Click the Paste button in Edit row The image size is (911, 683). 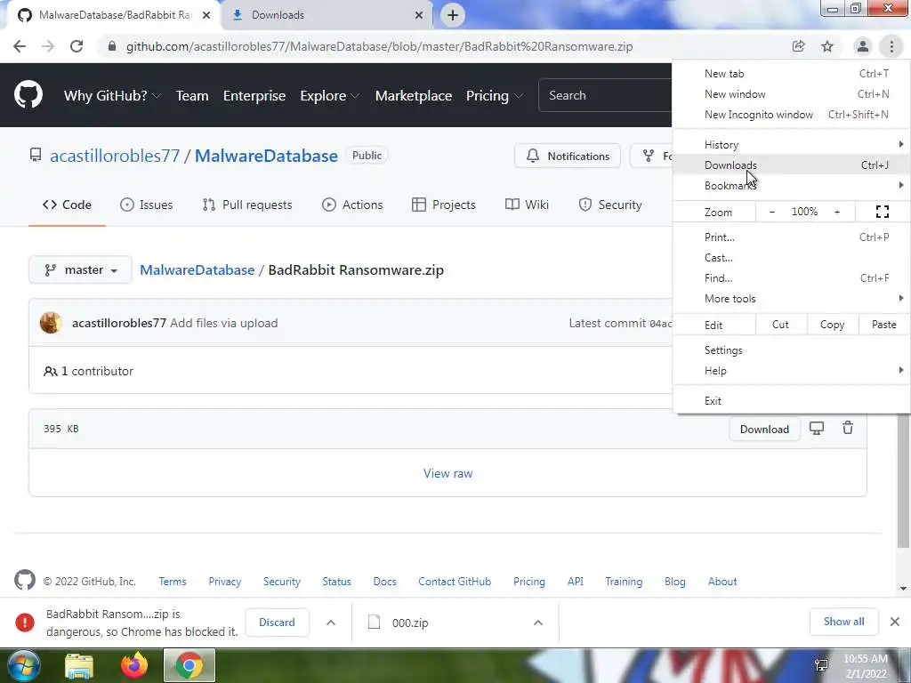(883, 325)
